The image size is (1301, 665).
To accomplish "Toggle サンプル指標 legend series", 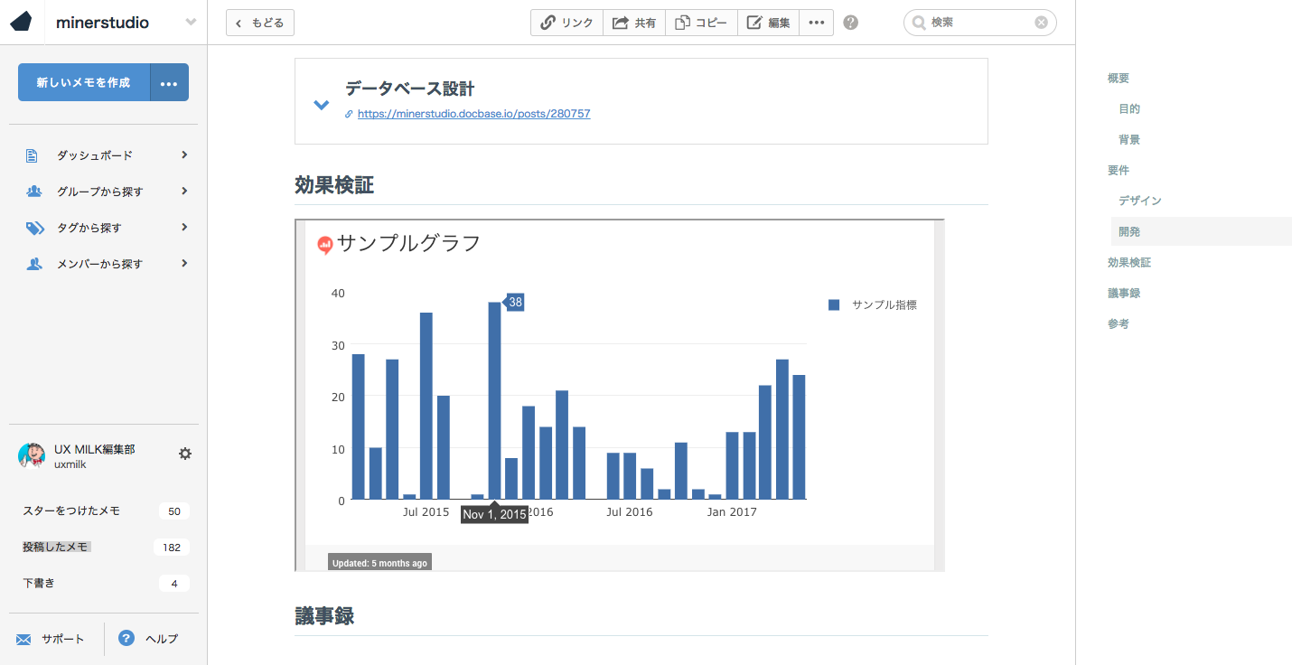I will click(x=873, y=305).
